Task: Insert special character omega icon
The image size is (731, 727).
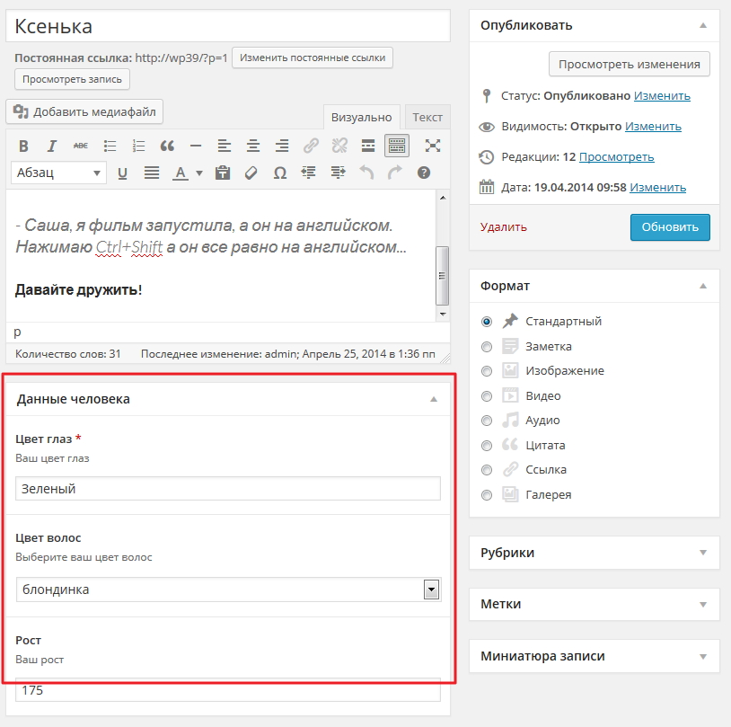Action: 279,173
